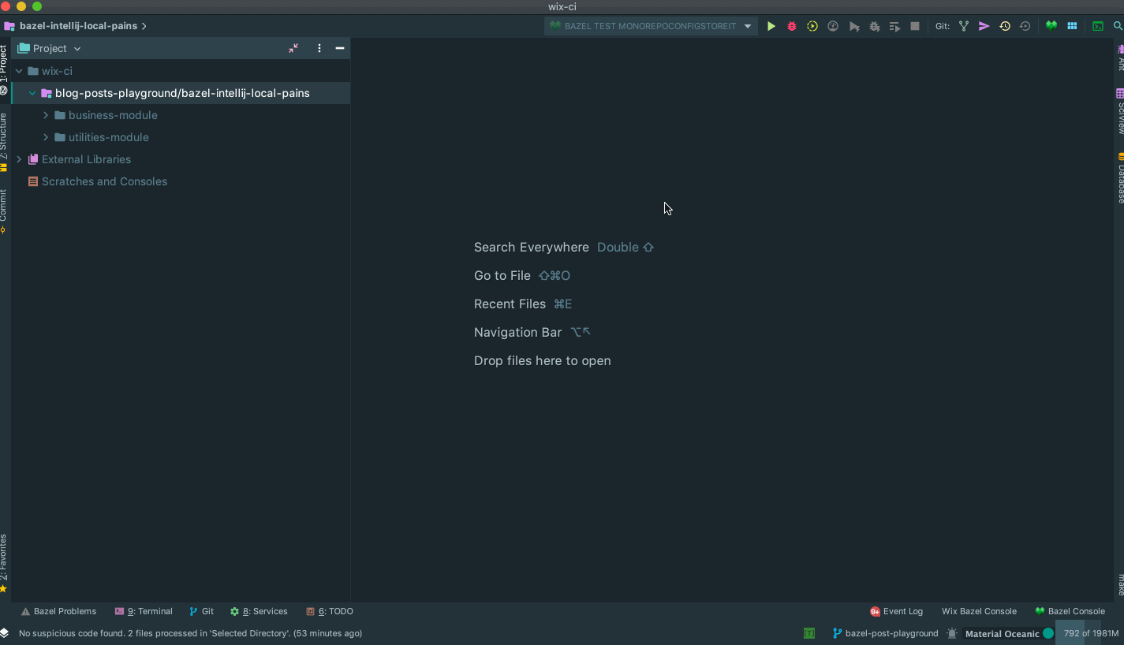
Task: Open the Event Log
Action: click(896, 611)
